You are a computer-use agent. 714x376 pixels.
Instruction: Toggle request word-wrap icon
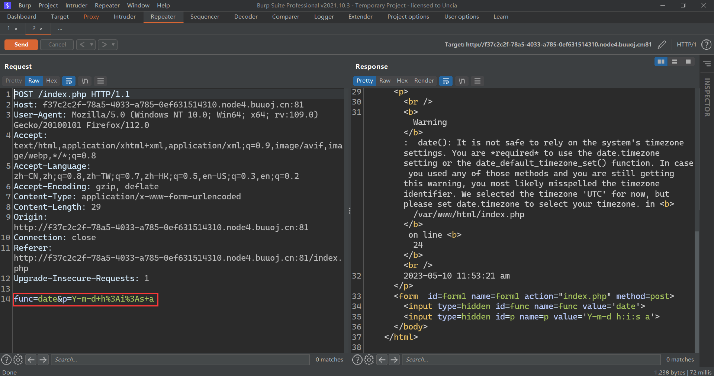coord(69,81)
